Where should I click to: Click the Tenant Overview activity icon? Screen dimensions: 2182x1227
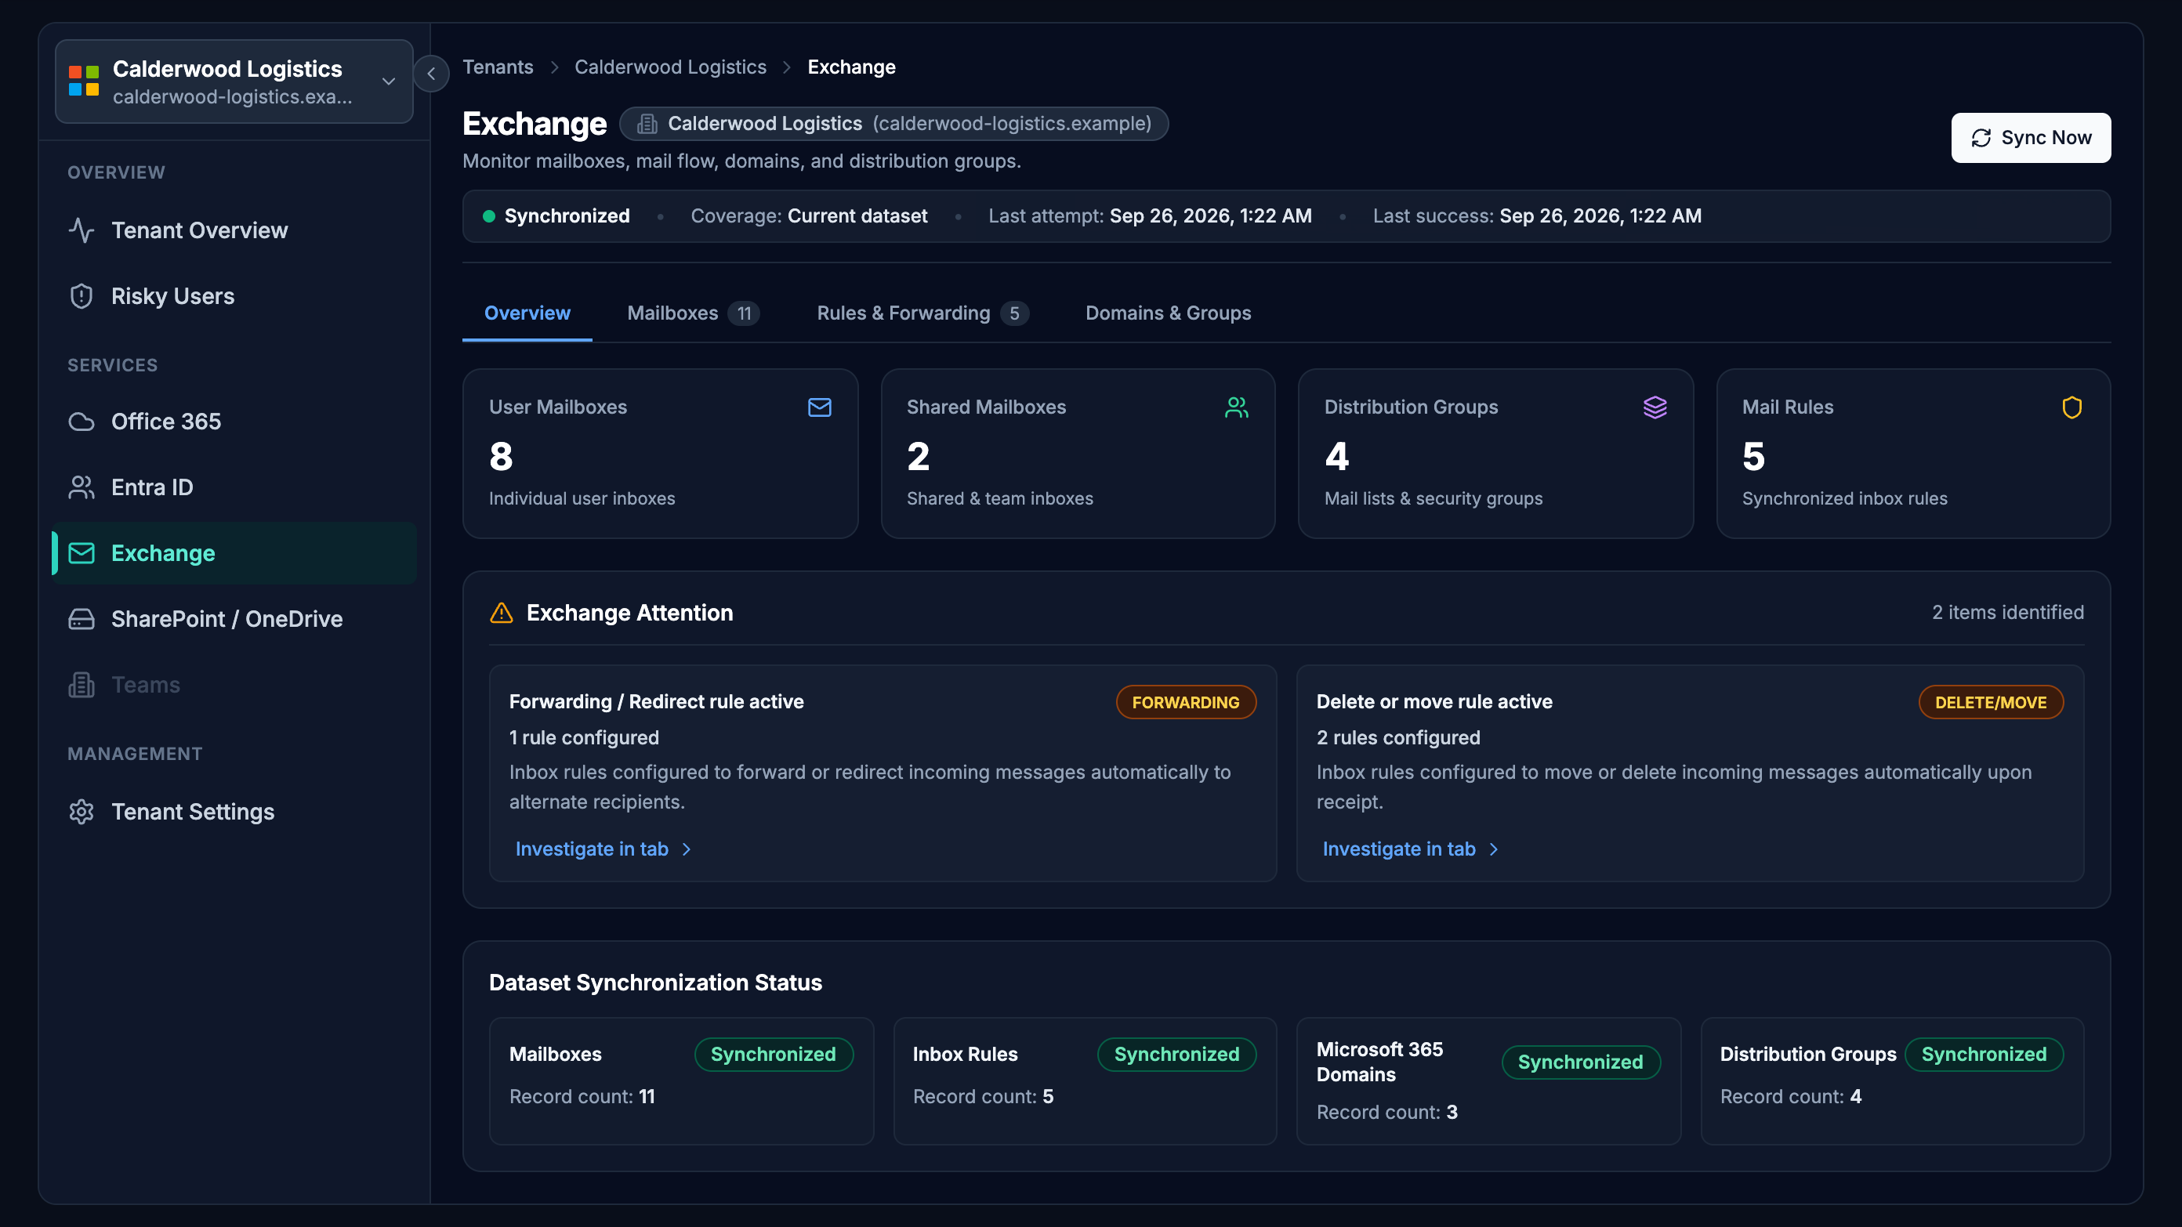[82, 230]
